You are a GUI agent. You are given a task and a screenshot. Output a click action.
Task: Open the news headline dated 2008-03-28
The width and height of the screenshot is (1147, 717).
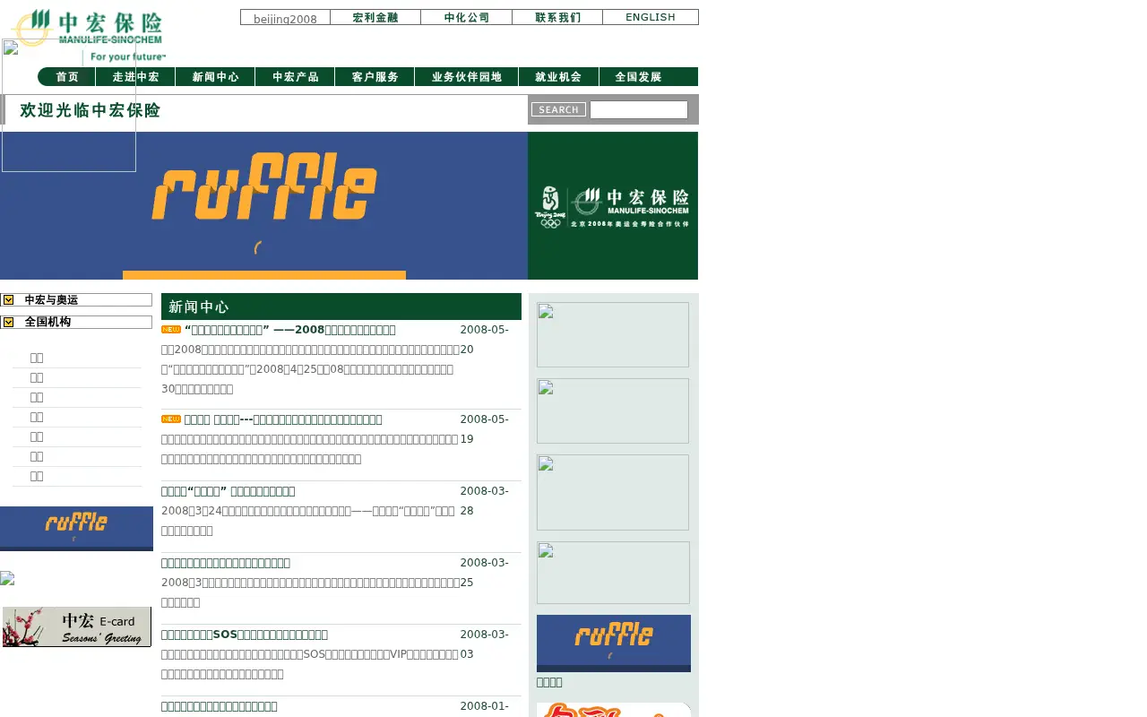click(229, 491)
